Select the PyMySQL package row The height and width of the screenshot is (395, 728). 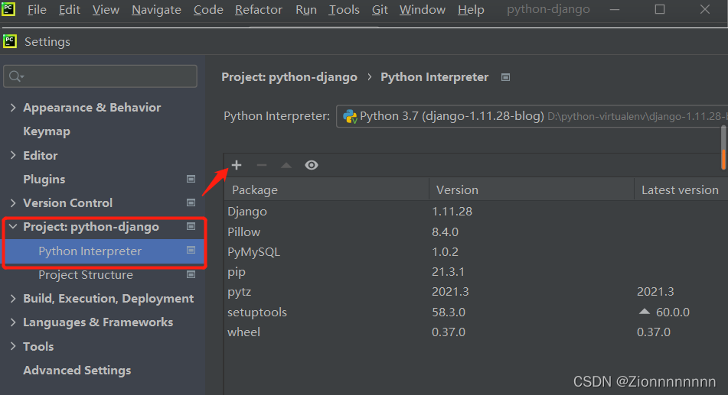tap(475, 251)
